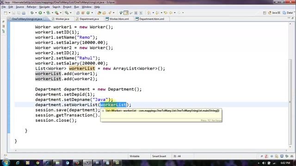
Task: Close the OneToManyUsingList.java tab
Action: 45,19
